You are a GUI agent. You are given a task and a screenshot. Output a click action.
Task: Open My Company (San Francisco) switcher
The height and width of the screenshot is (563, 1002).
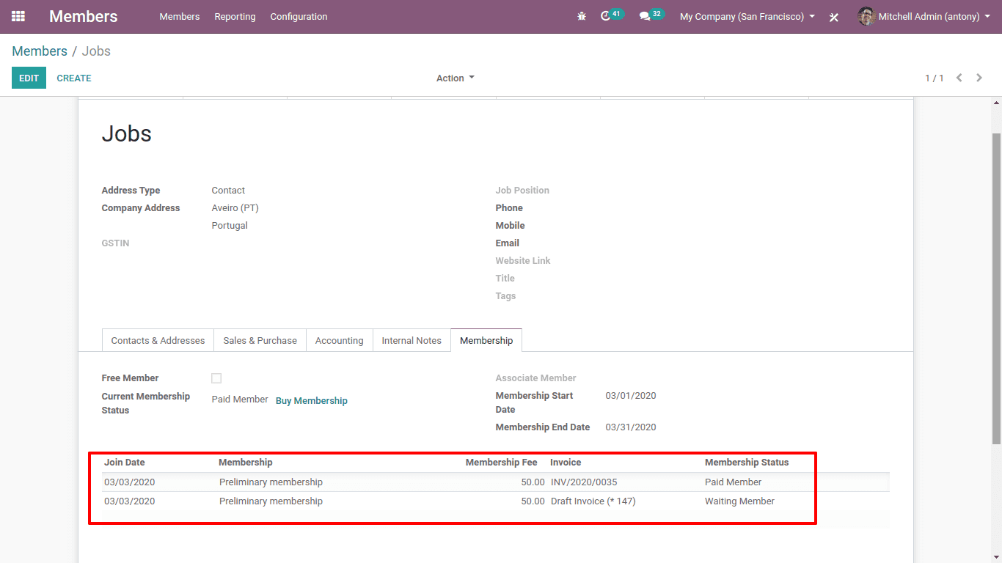click(747, 16)
